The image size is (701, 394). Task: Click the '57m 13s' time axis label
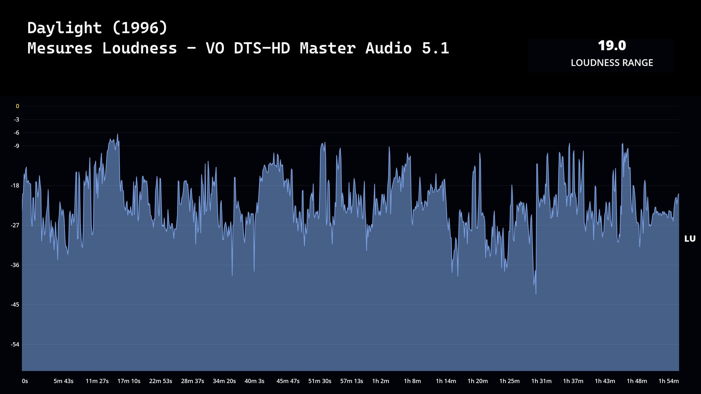352,381
